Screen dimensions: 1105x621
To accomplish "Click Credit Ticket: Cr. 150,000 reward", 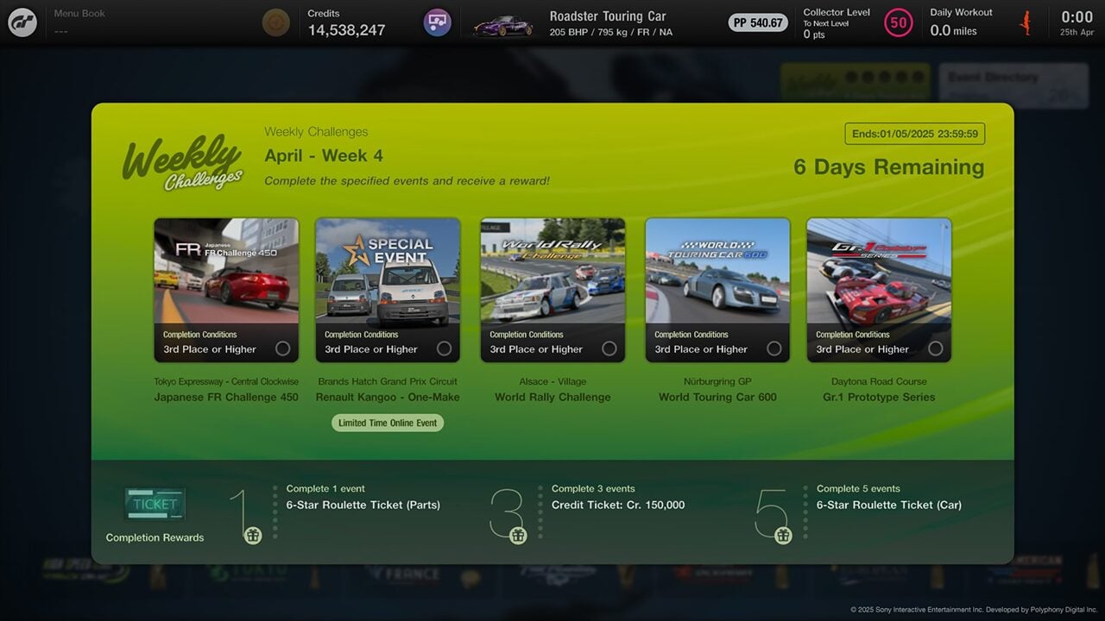I will tap(618, 505).
